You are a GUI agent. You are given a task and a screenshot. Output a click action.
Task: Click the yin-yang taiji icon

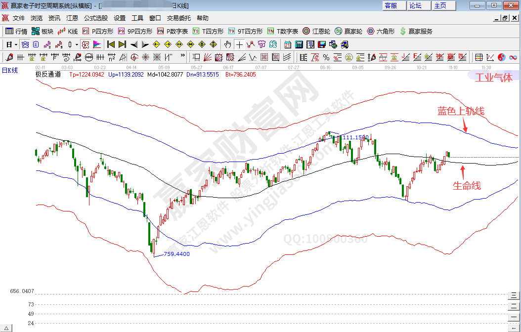pos(501,57)
